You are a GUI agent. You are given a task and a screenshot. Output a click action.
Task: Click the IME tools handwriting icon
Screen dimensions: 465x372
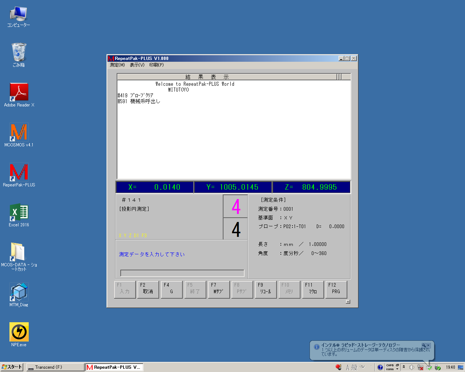coord(362,367)
